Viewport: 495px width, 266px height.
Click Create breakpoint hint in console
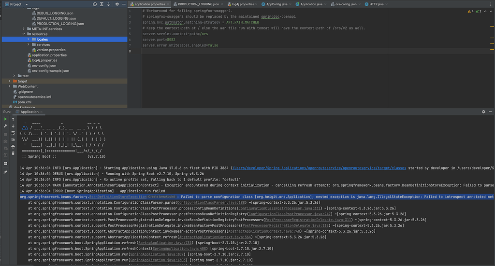click(x=161, y=197)
